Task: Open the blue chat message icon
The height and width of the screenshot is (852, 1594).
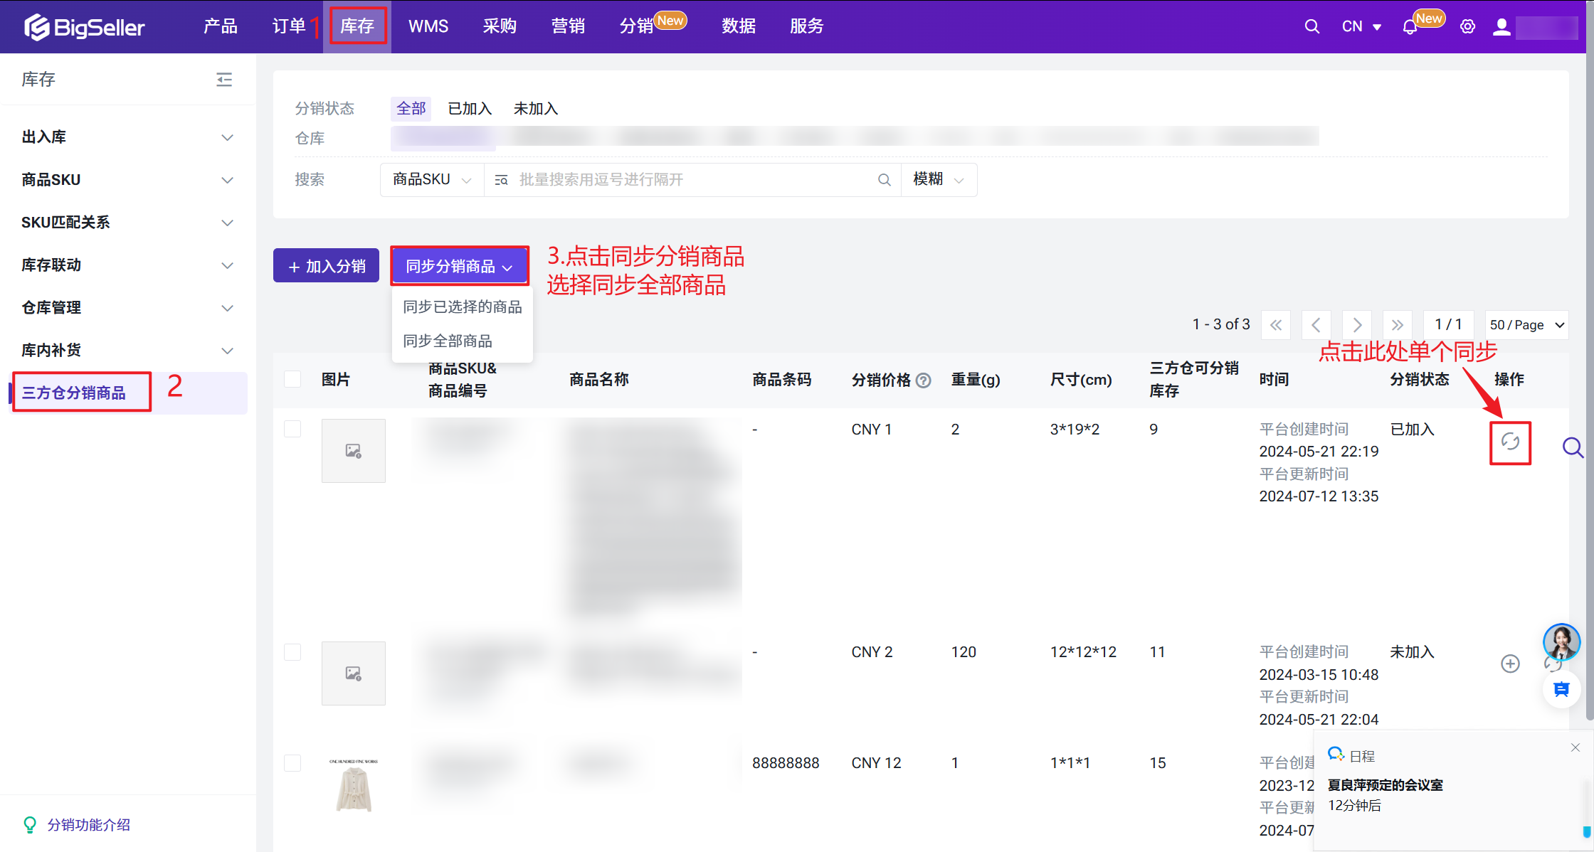Action: pyautogui.click(x=1561, y=689)
